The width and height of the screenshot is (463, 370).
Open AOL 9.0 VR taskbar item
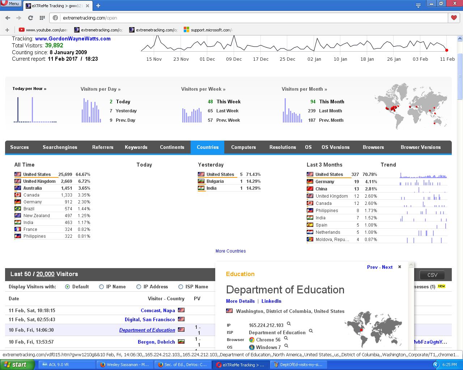click(x=67, y=365)
